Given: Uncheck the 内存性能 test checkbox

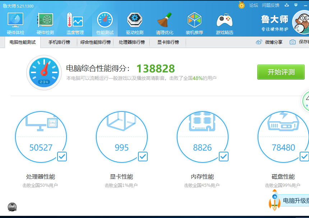Looking at the screenshot, I should [223, 156].
